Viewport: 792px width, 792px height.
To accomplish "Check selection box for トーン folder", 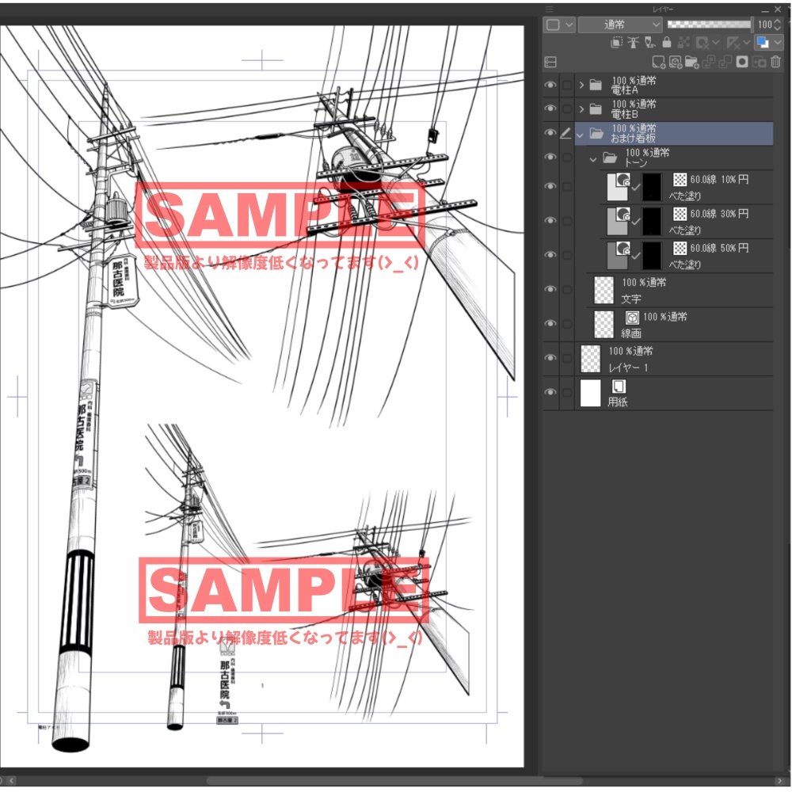I will [x=567, y=157].
